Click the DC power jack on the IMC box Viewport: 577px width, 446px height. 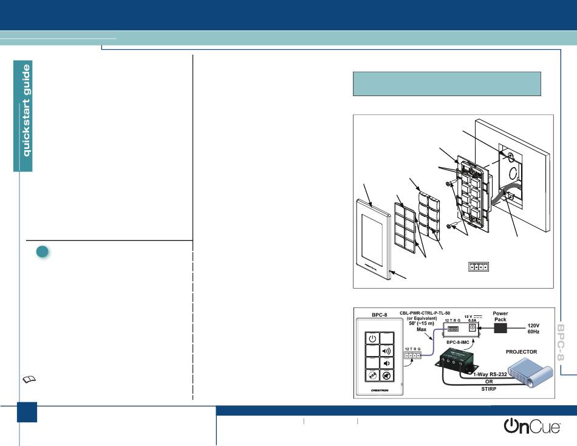click(x=472, y=328)
